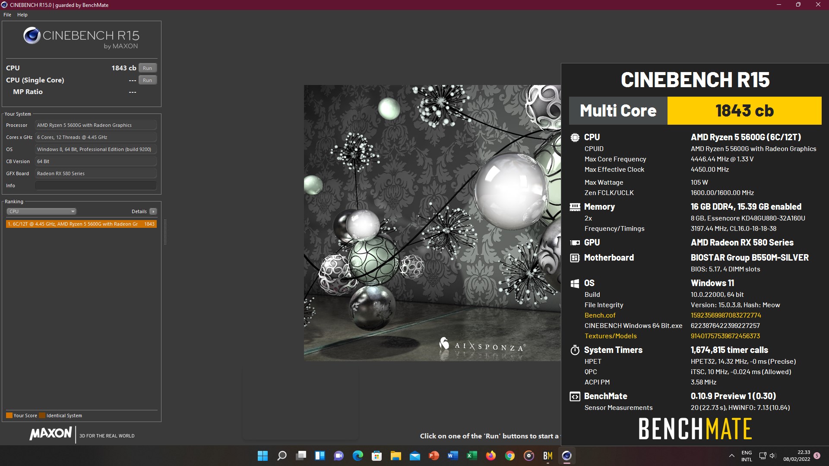Run the CPU multi-core benchmark

click(148, 68)
